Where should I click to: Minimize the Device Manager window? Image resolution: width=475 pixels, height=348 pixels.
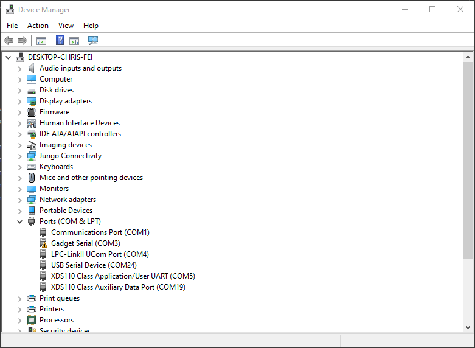click(x=405, y=9)
